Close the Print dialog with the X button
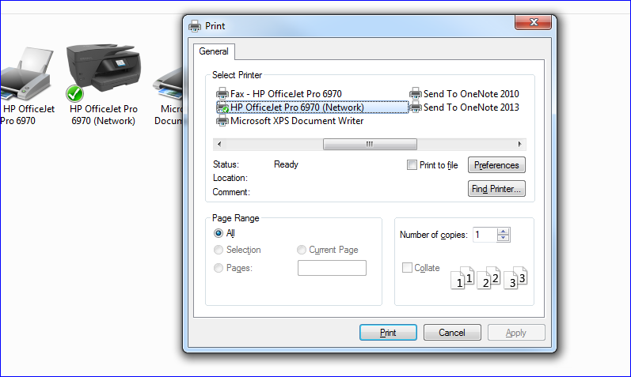The height and width of the screenshot is (377, 631). tap(533, 22)
